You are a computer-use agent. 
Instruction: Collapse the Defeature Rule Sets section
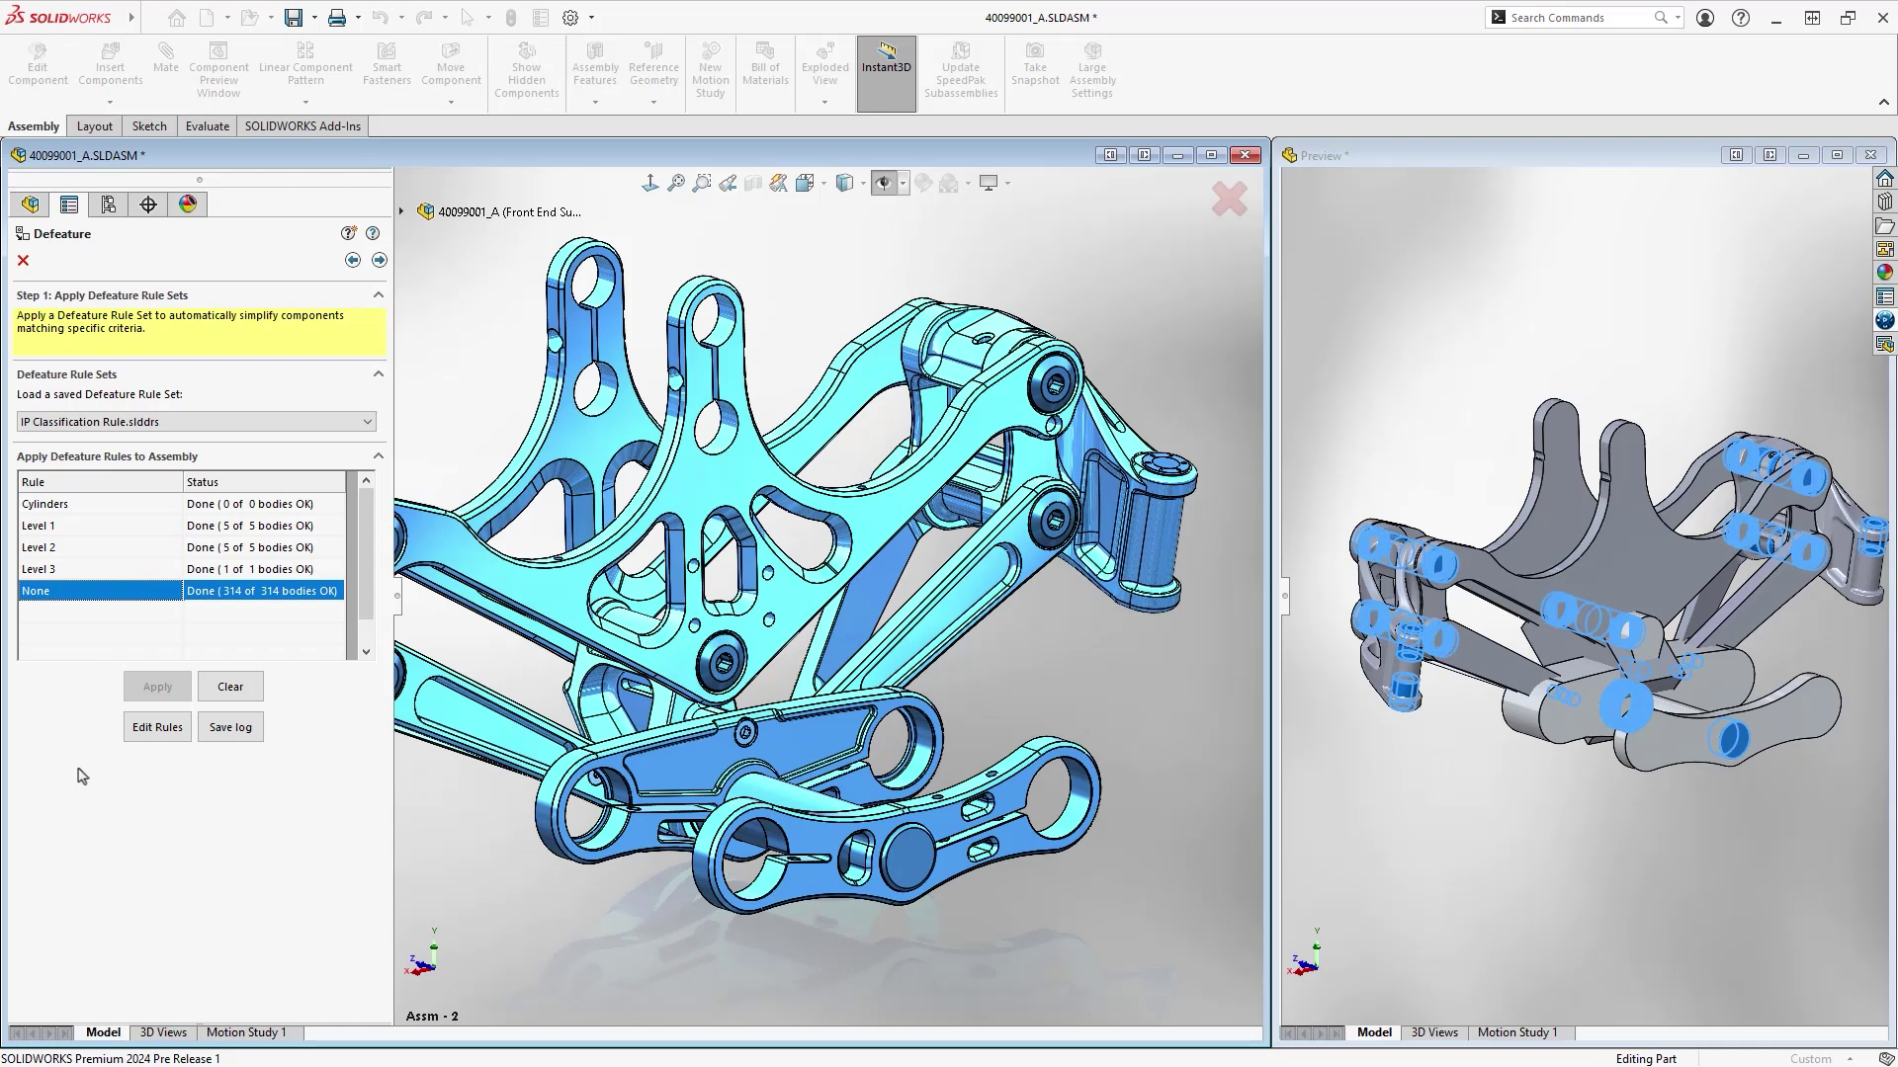tap(379, 373)
